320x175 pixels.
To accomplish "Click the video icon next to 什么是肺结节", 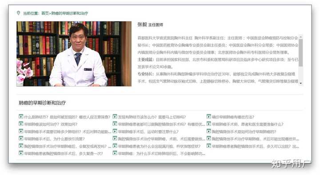I will (x=21, y=117).
